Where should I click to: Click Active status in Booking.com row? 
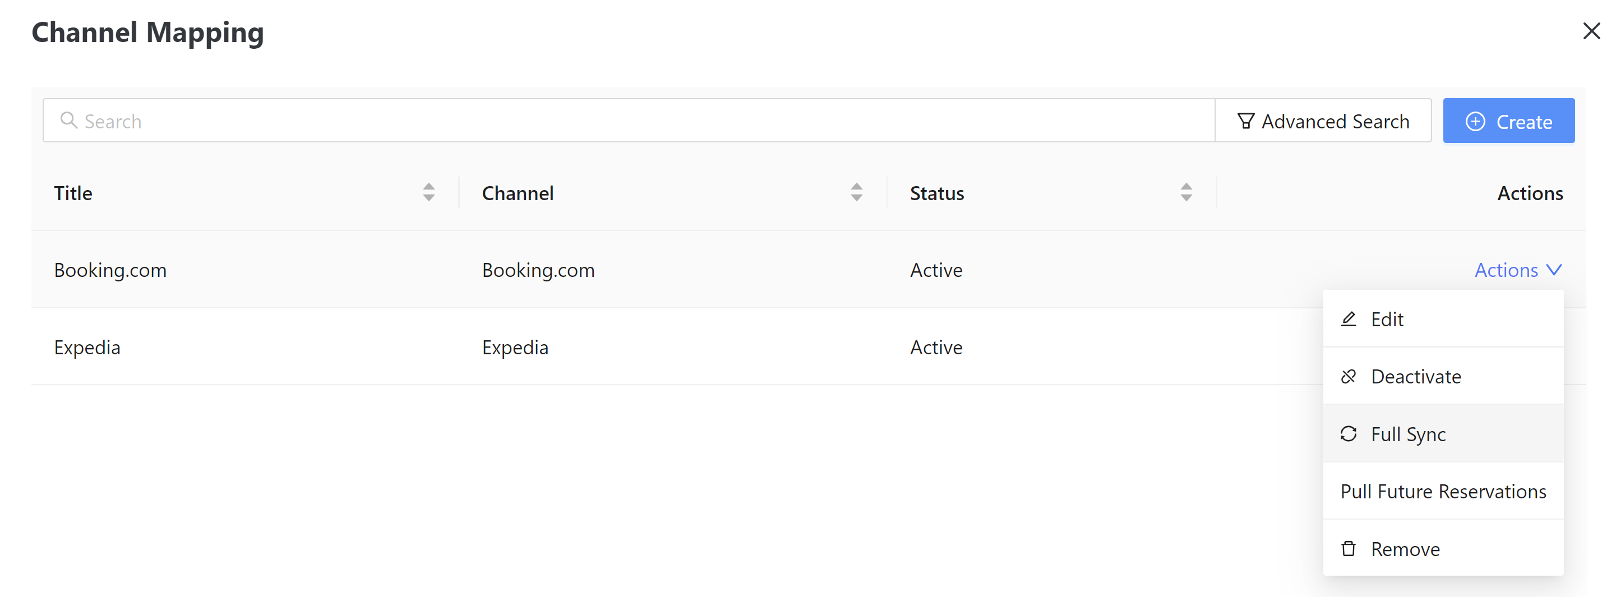click(x=936, y=270)
